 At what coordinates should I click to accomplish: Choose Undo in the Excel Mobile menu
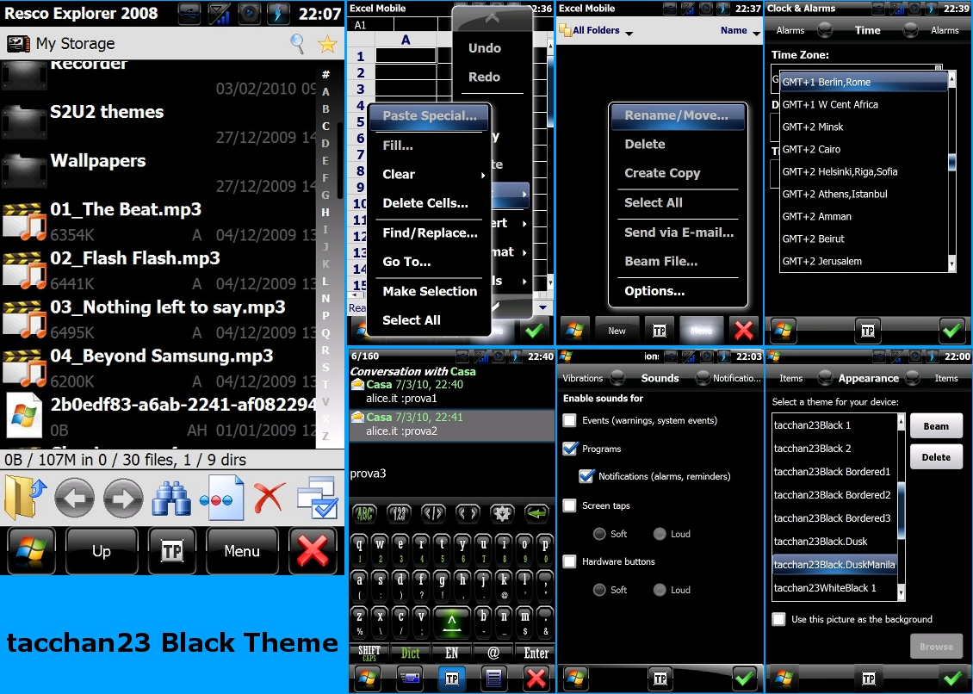485,48
